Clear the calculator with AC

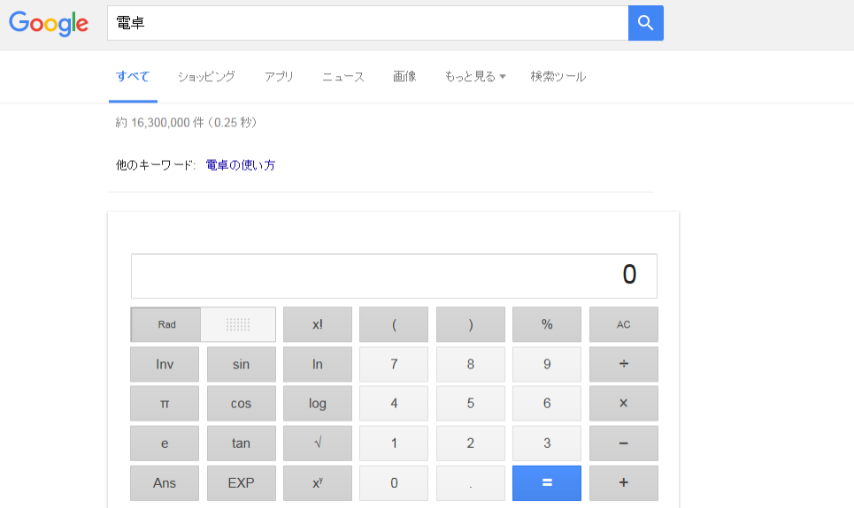point(624,324)
